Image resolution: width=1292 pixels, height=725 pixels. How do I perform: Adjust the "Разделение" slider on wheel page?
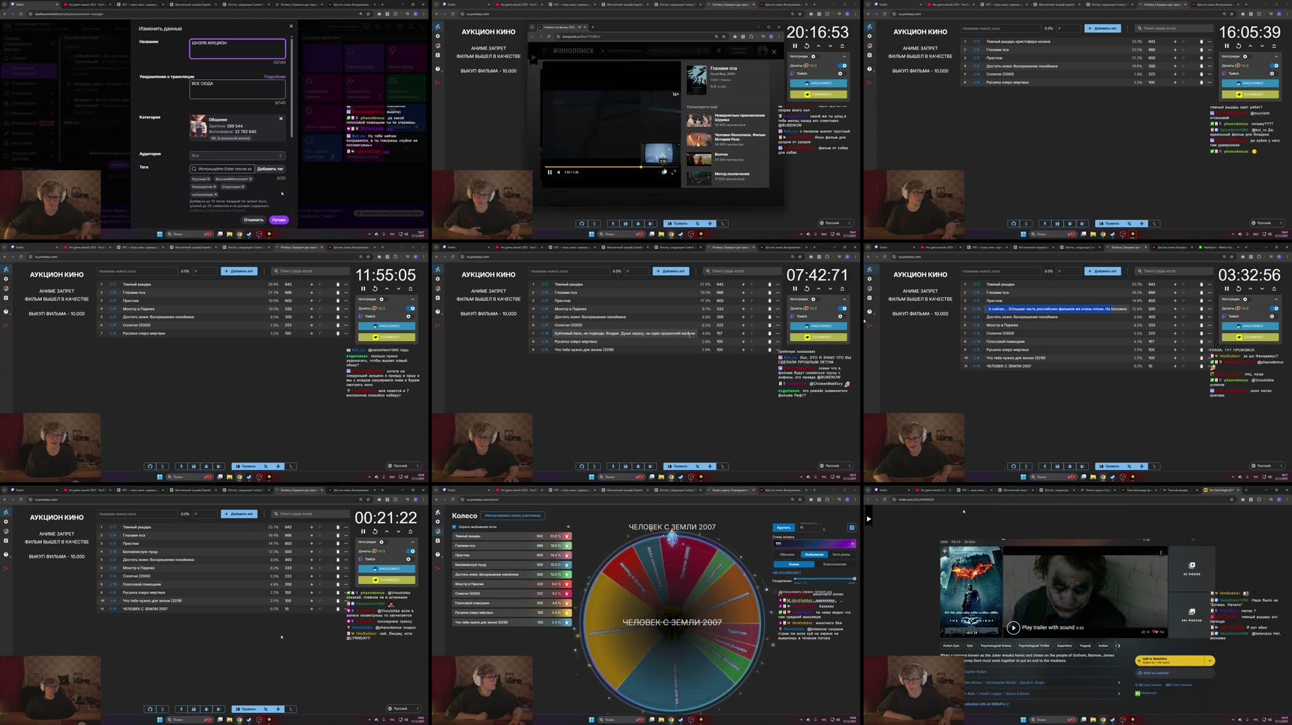(x=824, y=579)
